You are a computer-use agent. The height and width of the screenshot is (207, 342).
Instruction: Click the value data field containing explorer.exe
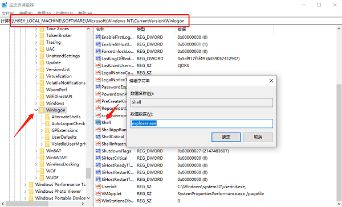pyautogui.click(x=202, y=123)
